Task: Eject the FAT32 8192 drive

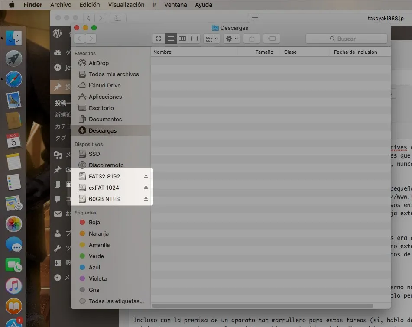Action: 146,176
